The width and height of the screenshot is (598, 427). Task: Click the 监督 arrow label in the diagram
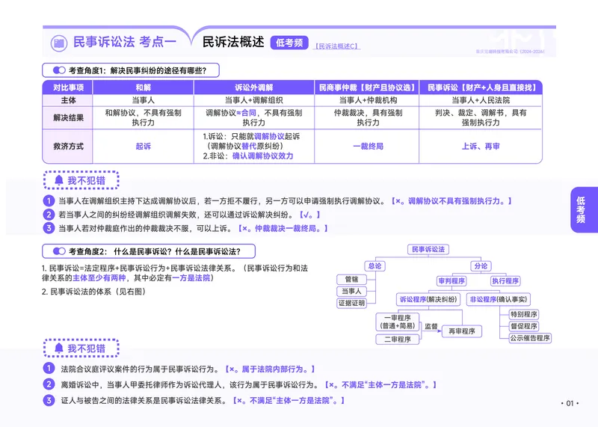(431, 326)
